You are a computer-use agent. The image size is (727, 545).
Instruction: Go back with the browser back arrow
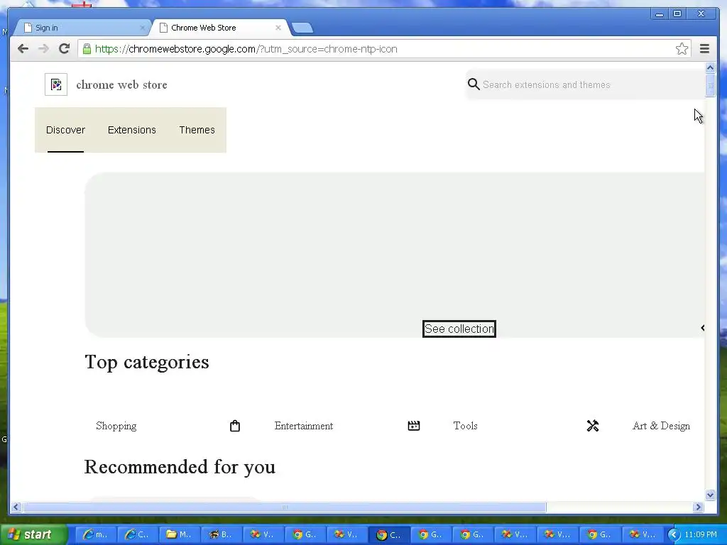click(23, 49)
